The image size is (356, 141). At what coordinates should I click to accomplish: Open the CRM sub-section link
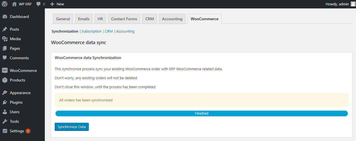(x=109, y=31)
